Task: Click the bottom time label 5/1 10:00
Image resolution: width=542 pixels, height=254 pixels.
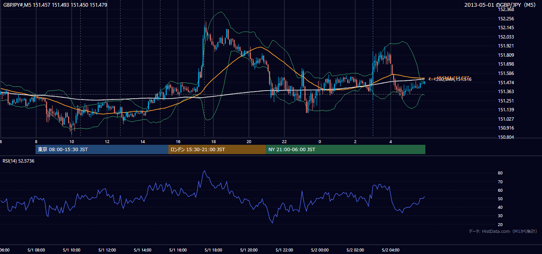Action: [72, 250]
